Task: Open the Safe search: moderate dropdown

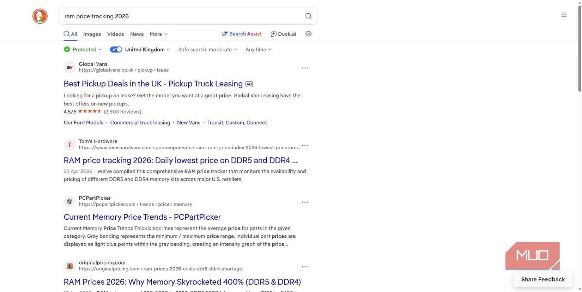Action: click(208, 49)
